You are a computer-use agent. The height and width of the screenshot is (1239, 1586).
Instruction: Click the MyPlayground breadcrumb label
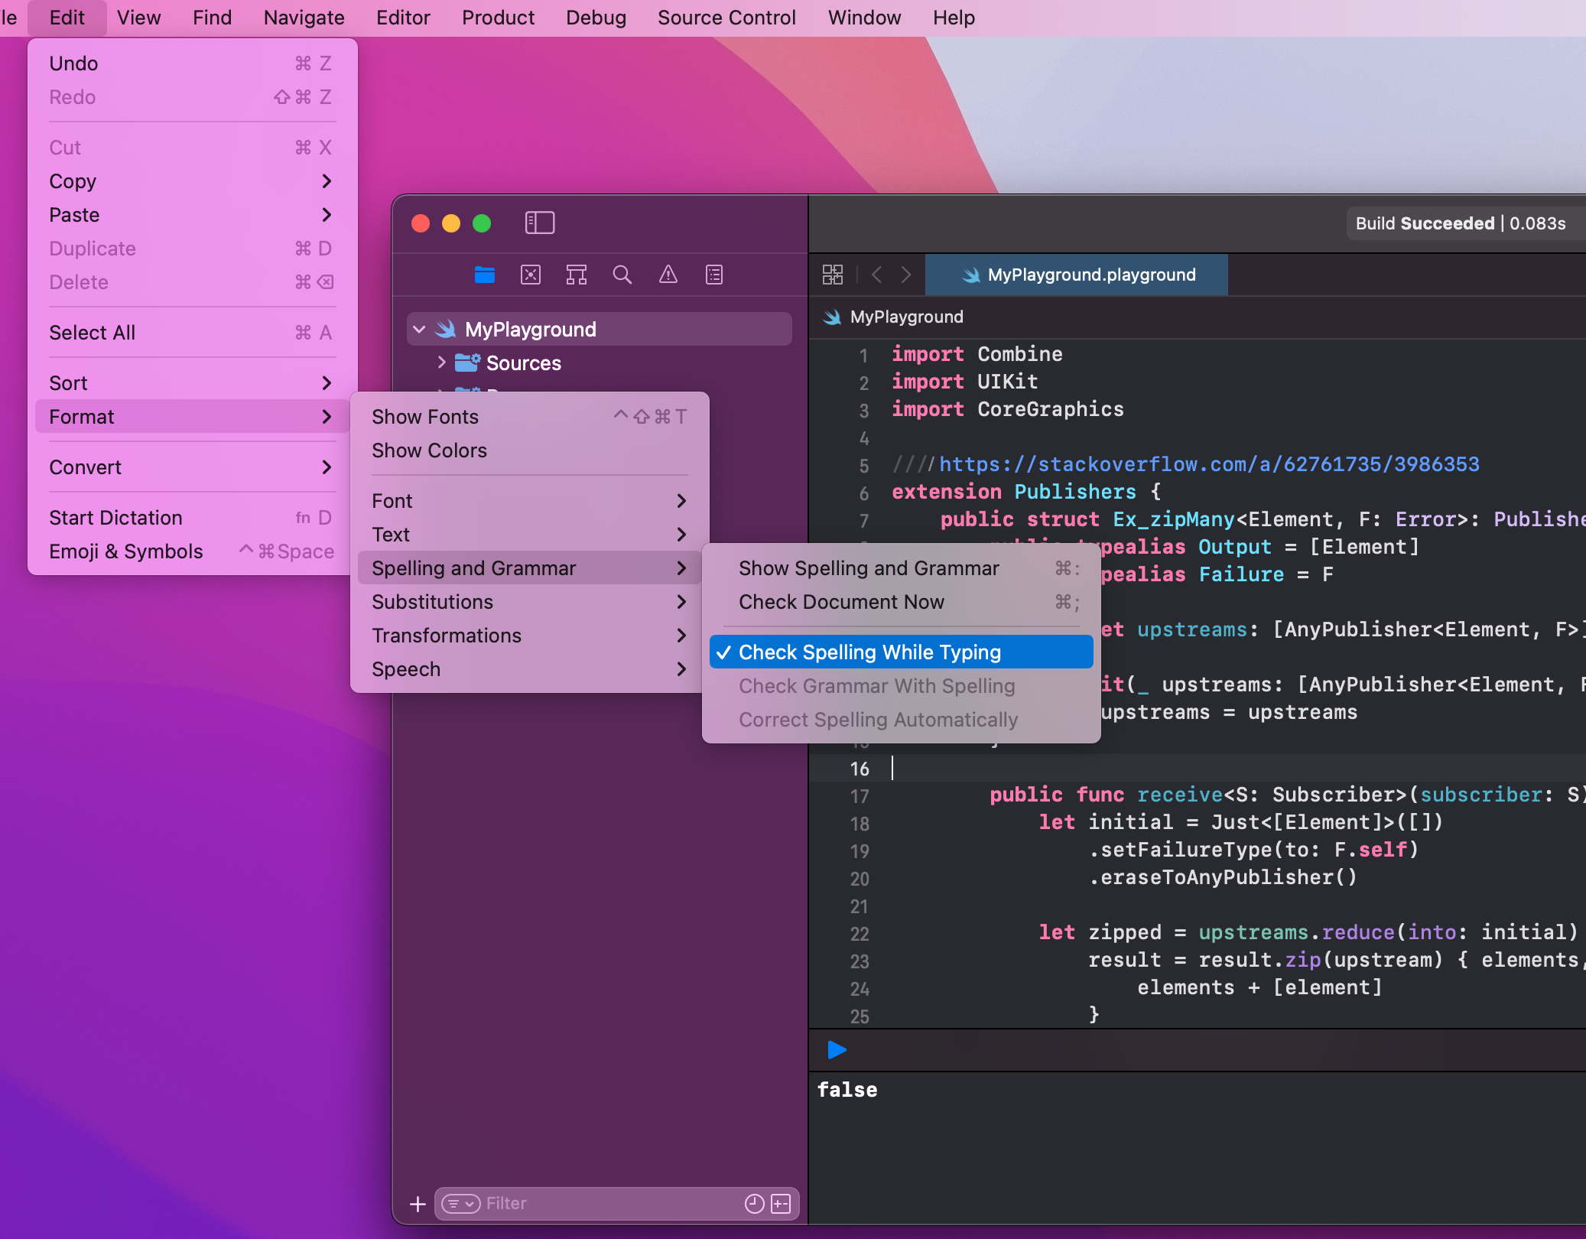(x=906, y=317)
